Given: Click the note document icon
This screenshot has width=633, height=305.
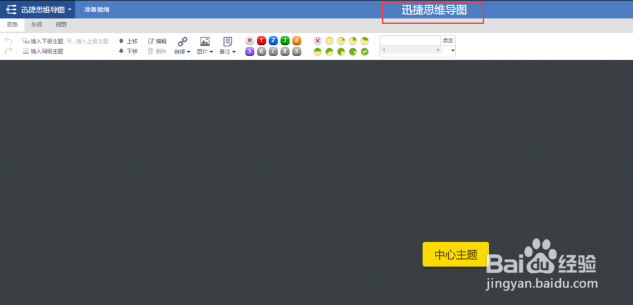Looking at the screenshot, I should point(228,42).
